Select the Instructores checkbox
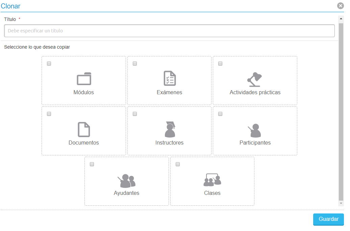This screenshot has height=231, width=350. click(x=135, y=114)
